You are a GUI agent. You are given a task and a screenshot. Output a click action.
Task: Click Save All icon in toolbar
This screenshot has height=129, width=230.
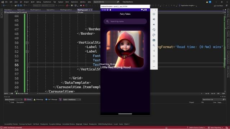pyautogui.click(x=21, y=6)
